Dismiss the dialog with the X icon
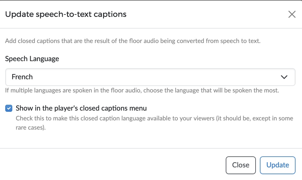 292,14
